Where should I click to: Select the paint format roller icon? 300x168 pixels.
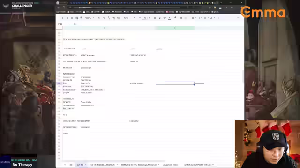(x=82, y=18)
